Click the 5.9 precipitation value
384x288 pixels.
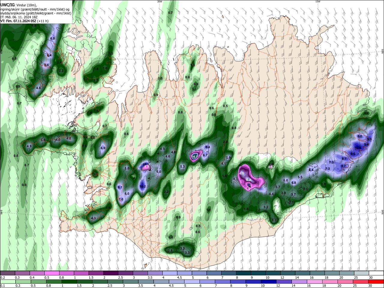point(228,157)
